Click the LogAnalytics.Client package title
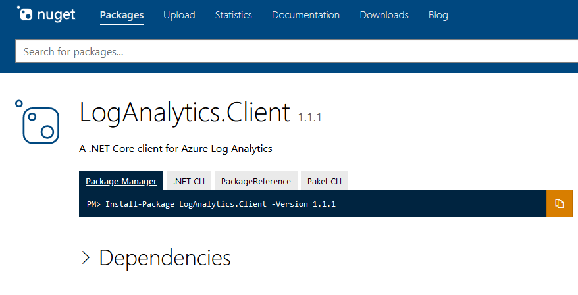 pyautogui.click(x=184, y=113)
